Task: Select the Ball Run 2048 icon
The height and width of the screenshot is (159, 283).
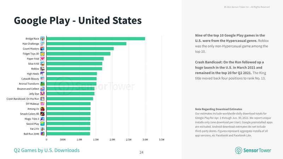Action: tap(42, 134)
